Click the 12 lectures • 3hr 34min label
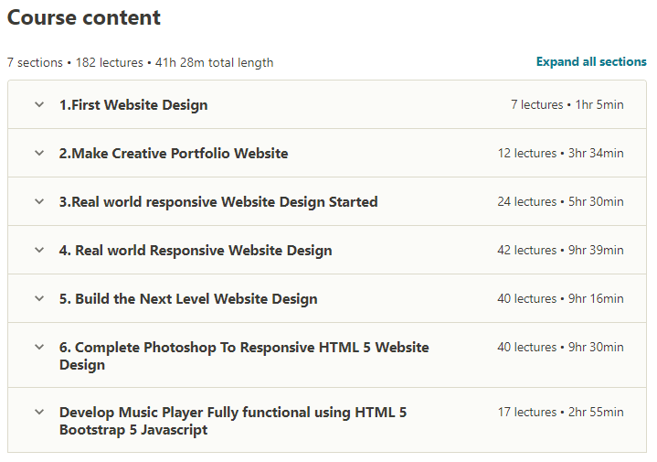Screen dimensions: 657x462 pos(560,154)
